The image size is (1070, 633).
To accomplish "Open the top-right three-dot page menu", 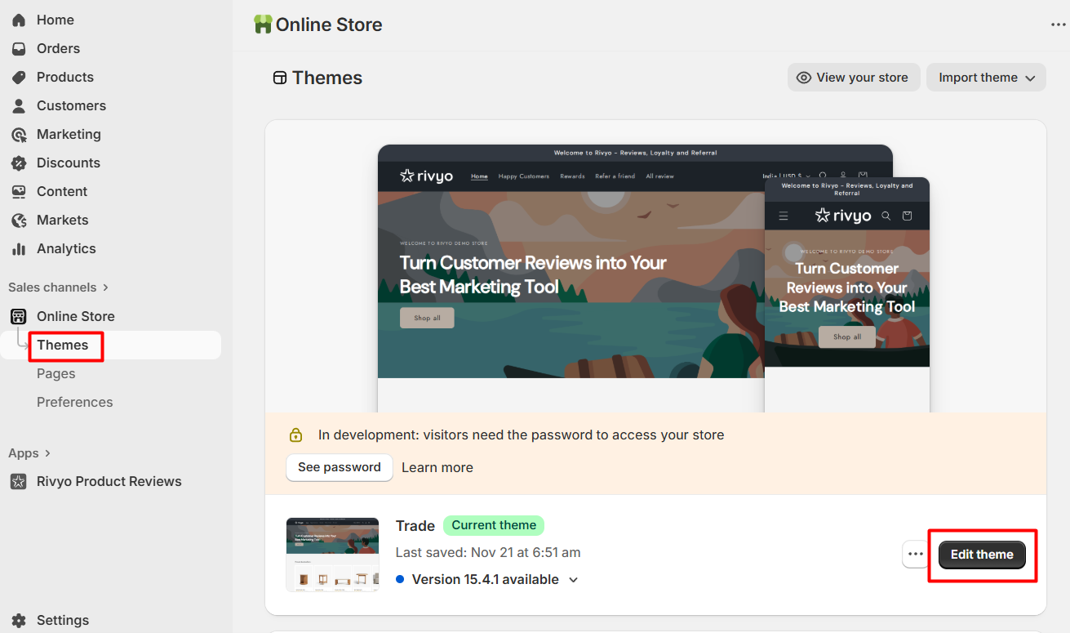I will [1059, 25].
